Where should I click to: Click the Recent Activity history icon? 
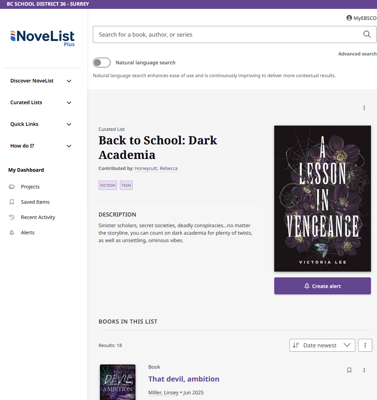12,217
